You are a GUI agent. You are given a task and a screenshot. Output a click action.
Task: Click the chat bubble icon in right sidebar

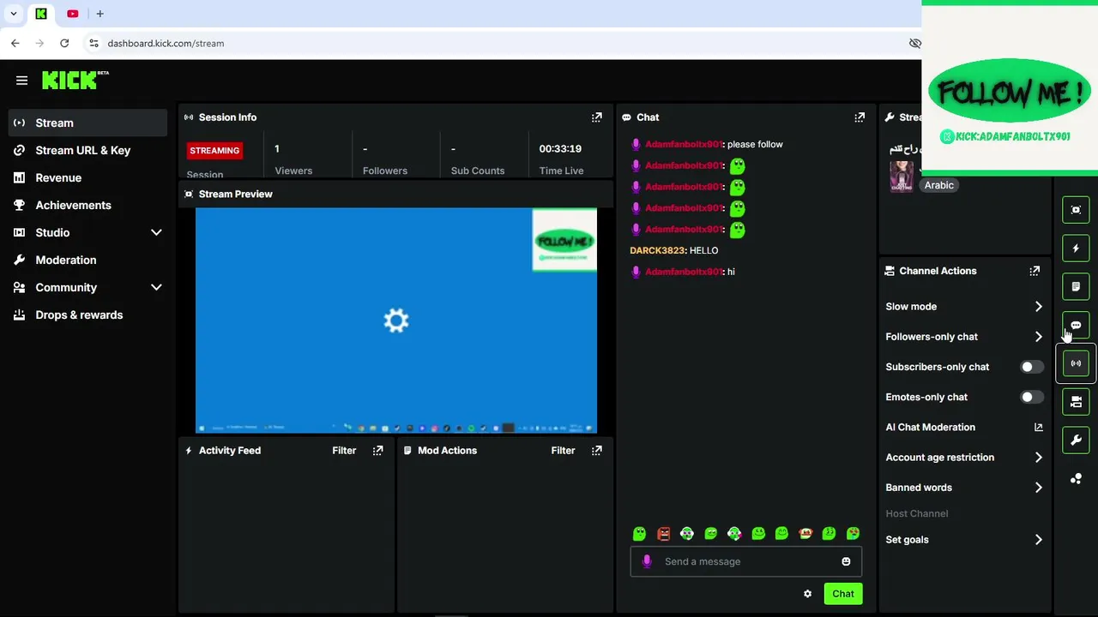tap(1076, 325)
